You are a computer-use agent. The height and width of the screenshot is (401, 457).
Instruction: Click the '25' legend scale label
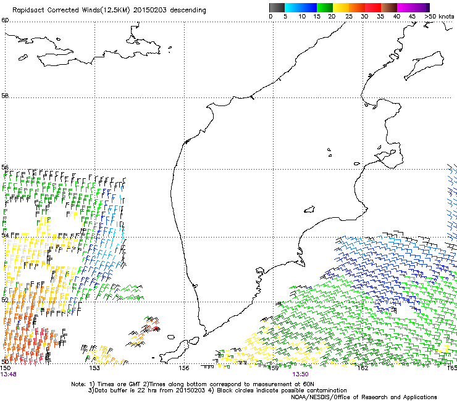pyautogui.click(x=348, y=17)
